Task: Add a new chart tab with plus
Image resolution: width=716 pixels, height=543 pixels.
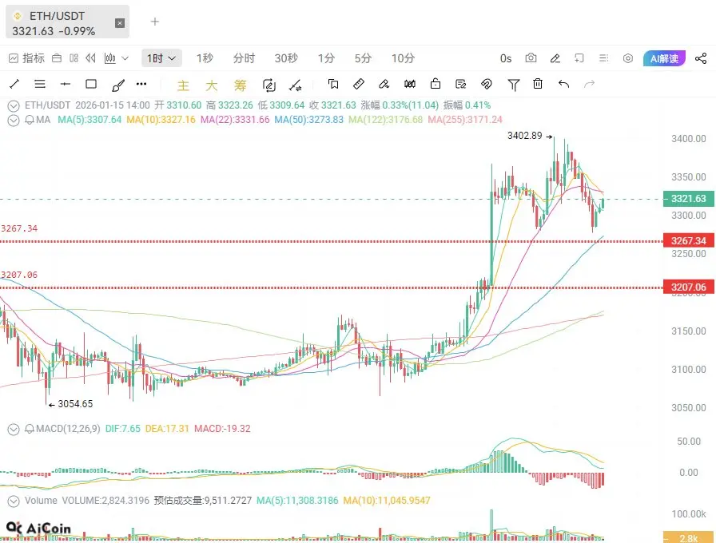Action: [155, 22]
